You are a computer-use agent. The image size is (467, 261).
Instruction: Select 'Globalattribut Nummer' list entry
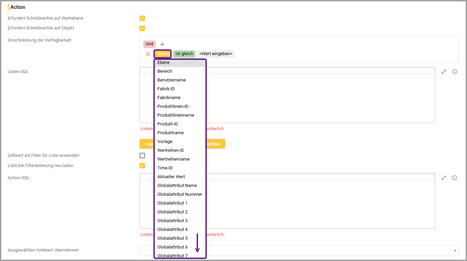[179, 194]
